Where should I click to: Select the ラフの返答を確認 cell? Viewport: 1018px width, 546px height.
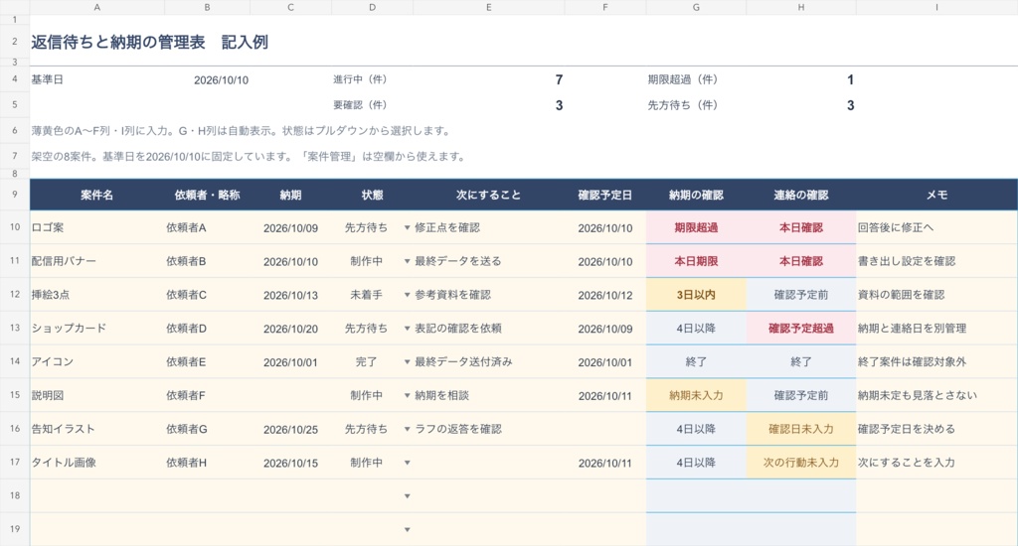(x=488, y=429)
